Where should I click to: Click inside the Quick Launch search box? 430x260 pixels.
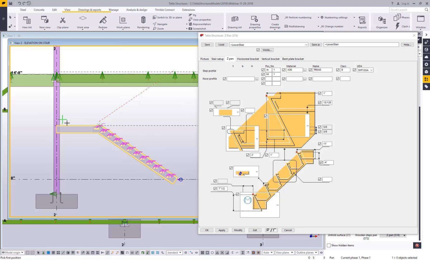pyautogui.click(x=406, y=10)
